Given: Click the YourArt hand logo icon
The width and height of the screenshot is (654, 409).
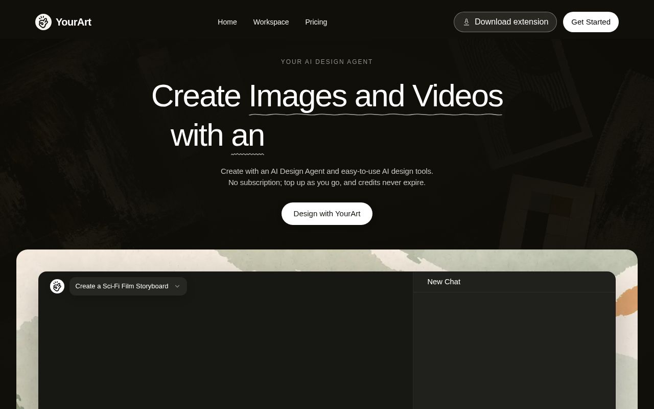Looking at the screenshot, I should click(x=43, y=22).
